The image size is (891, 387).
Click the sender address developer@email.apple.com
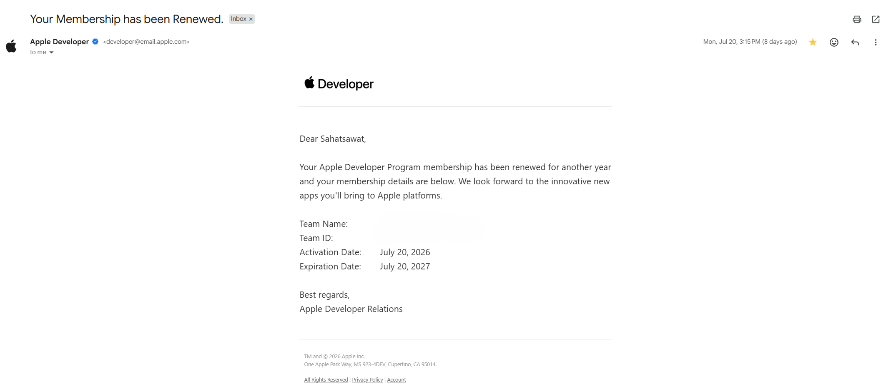(146, 42)
